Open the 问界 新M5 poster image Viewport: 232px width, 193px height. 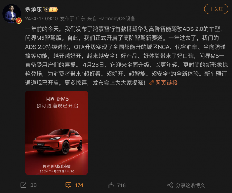click(x=57, y=133)
